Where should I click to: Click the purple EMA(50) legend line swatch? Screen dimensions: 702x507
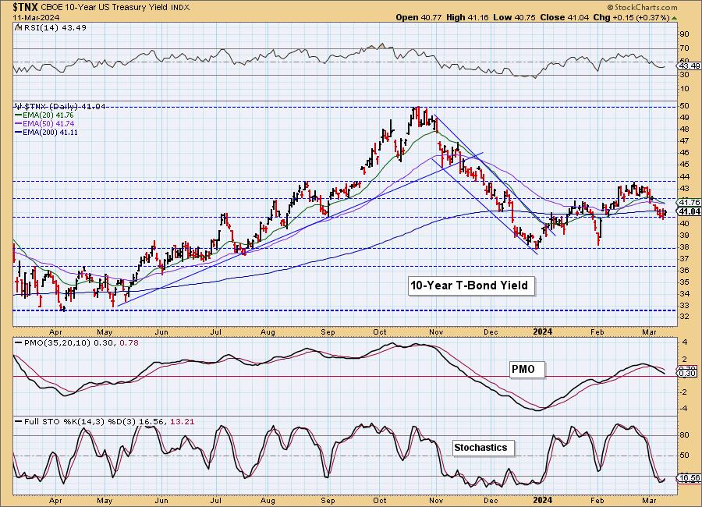point(19,123)
